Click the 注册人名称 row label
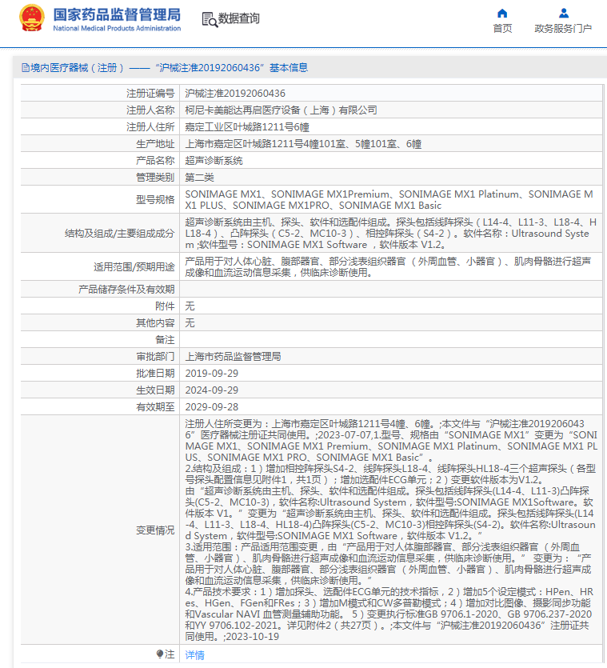The height and width of the screenshot is (668, 607). (150, 110)
